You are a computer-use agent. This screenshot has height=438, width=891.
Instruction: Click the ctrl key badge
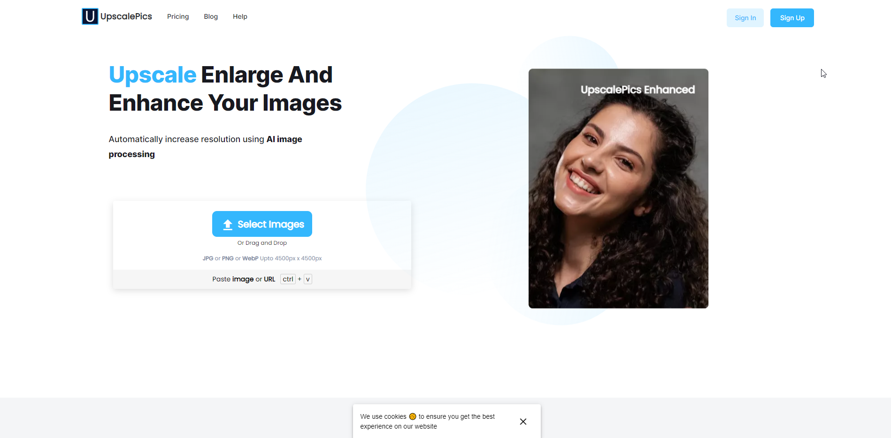(x=288, y=279)
